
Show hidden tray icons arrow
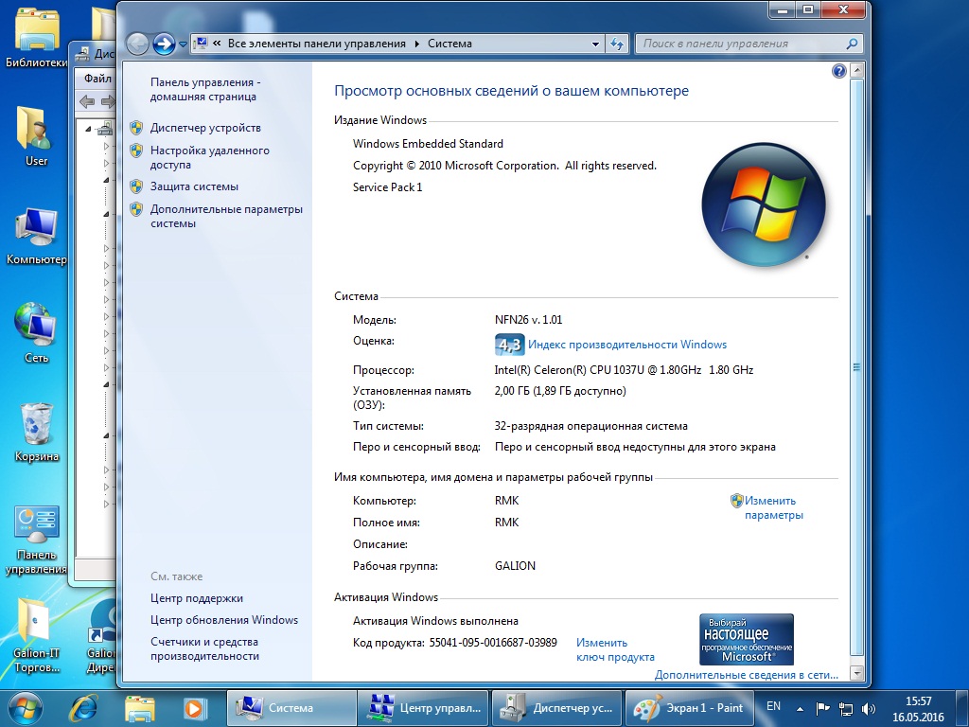click(x=799, y=707)
